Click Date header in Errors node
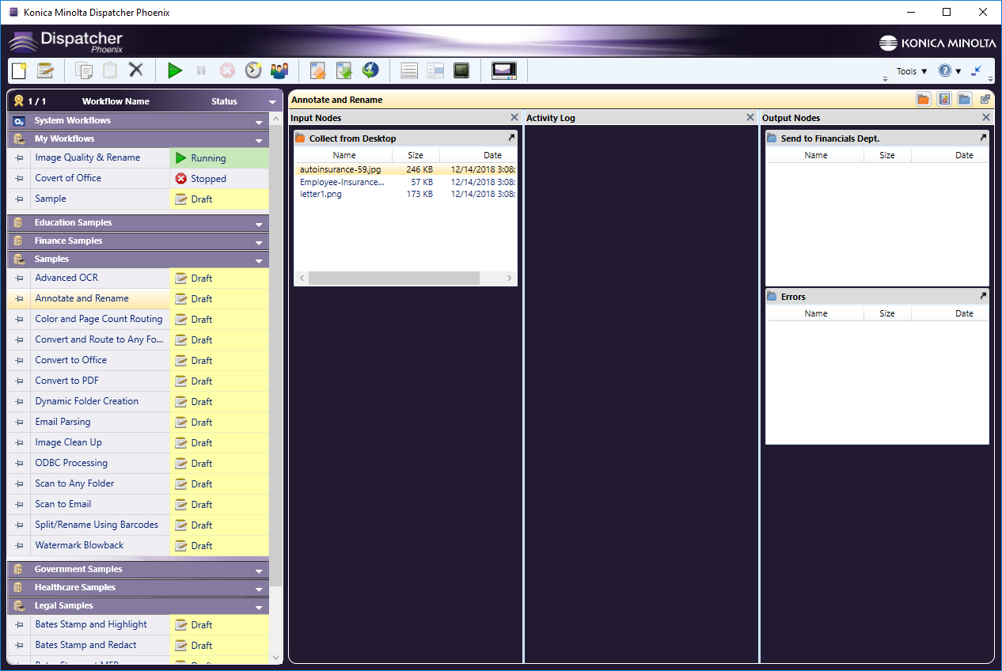 (x=964, y=313)
